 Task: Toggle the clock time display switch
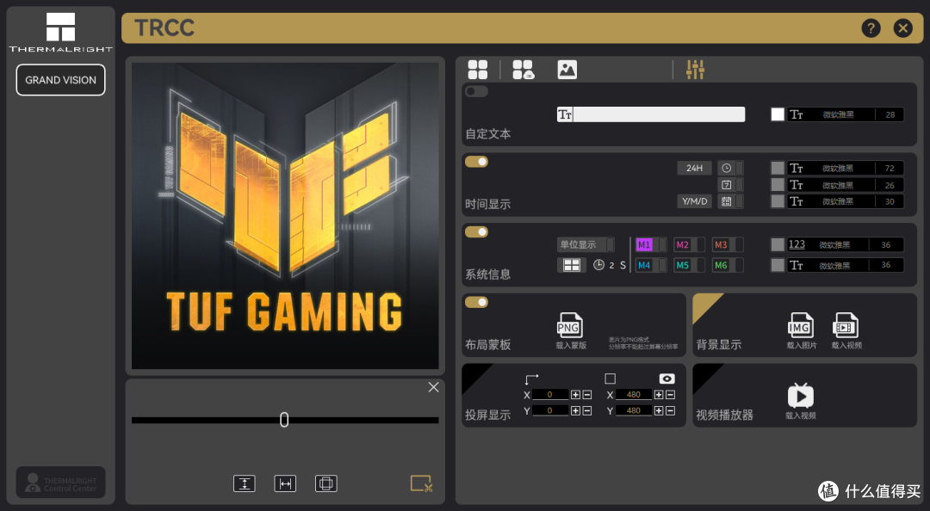[x=731, y=168]
